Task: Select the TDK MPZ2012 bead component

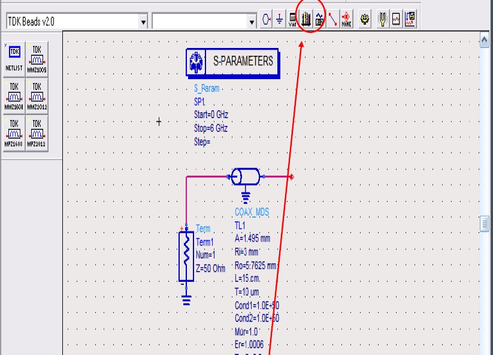Action: (37, 134)
